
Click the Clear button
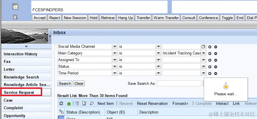[x=79, y=83]
